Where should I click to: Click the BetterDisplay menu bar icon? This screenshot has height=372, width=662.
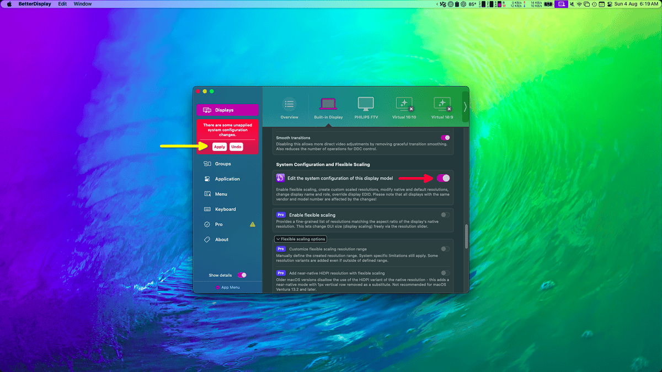tap(561, 4)
